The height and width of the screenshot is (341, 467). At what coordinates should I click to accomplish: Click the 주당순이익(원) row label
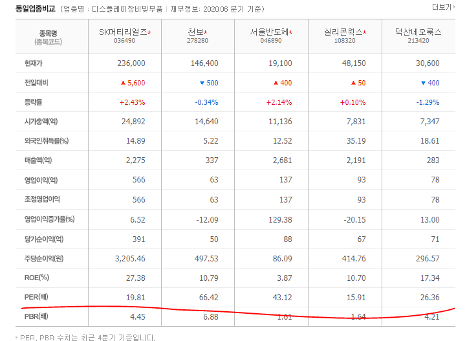pyautogui.click(x=44, y=259)
